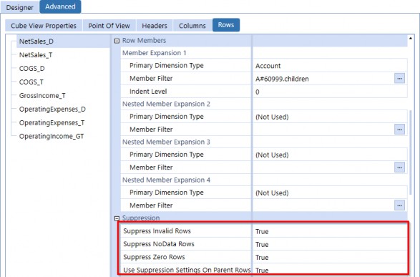Select the NetSales_T row

(x=36, y=55)
